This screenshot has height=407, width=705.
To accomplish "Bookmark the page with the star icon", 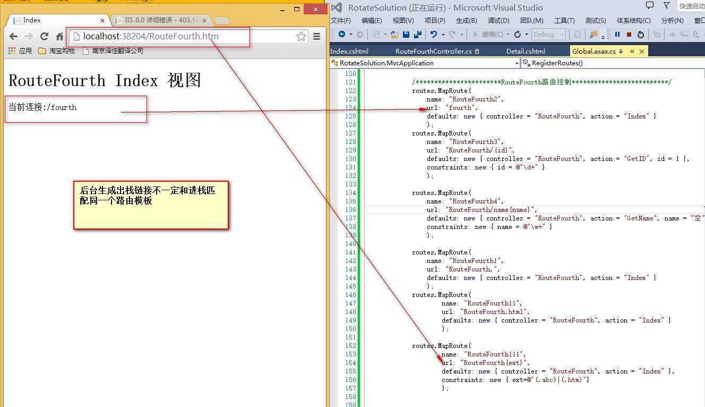I will click(x=301, y=36).
